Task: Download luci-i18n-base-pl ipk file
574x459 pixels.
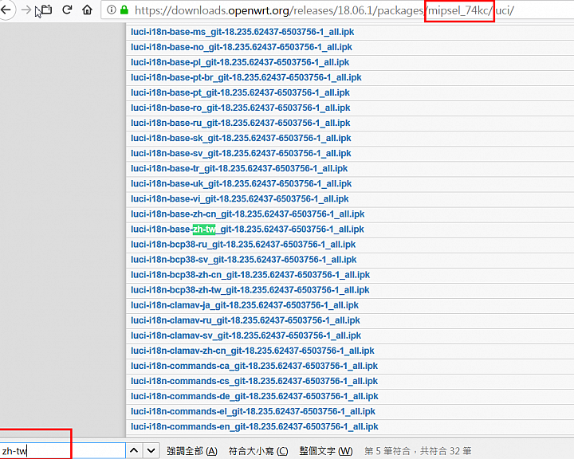Action: click(240, 62)
